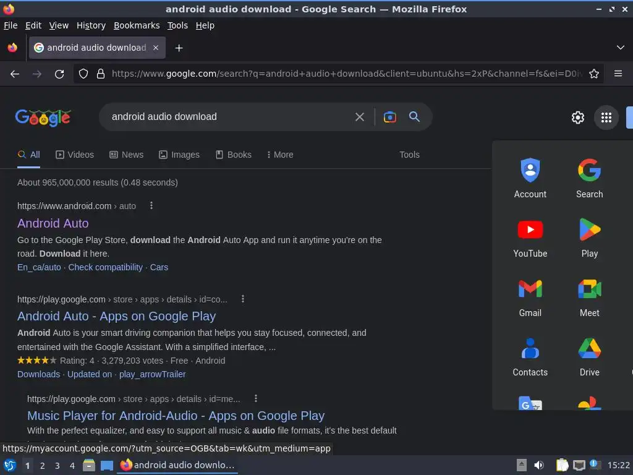This screenshot has height=475, width=633.
Task: Reload the current page
Action: click(x=59, y=74)
